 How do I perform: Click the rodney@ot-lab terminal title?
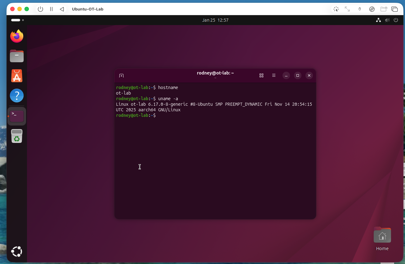pyautogui.click(x=215, y=73)
